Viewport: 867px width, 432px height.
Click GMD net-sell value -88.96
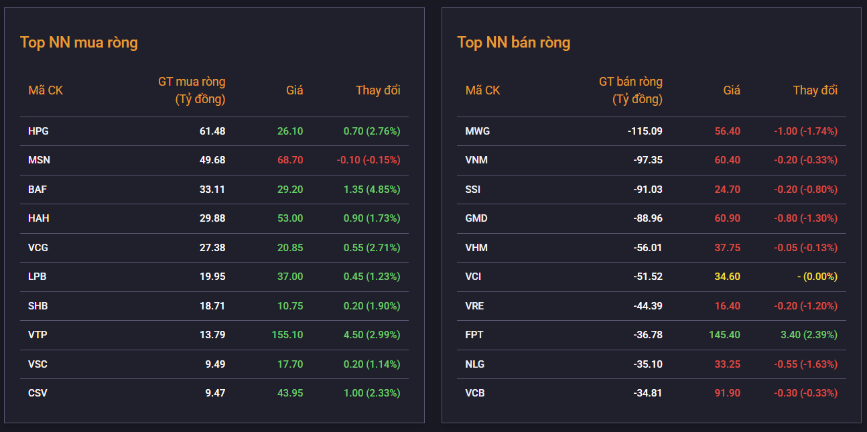(x=648, y=218)
